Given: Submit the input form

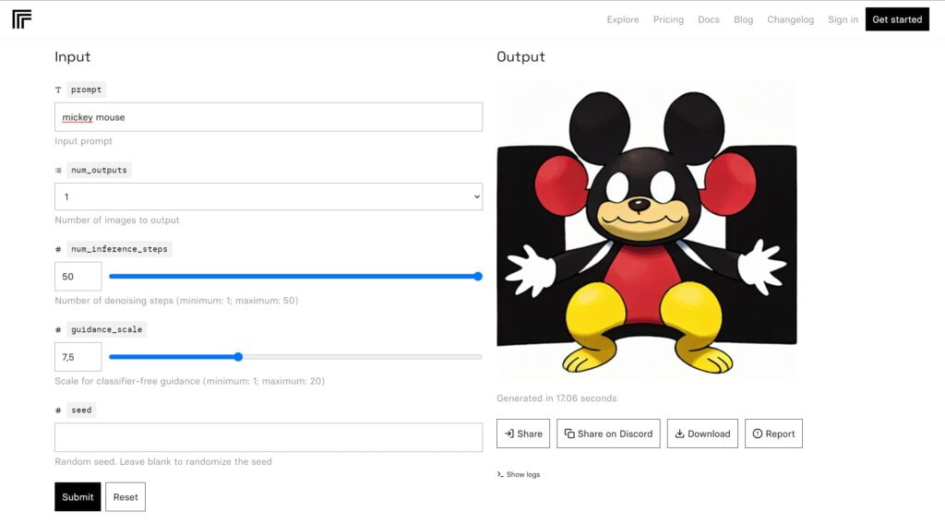Looking at the screenshot, I should (x=78, y=496).
